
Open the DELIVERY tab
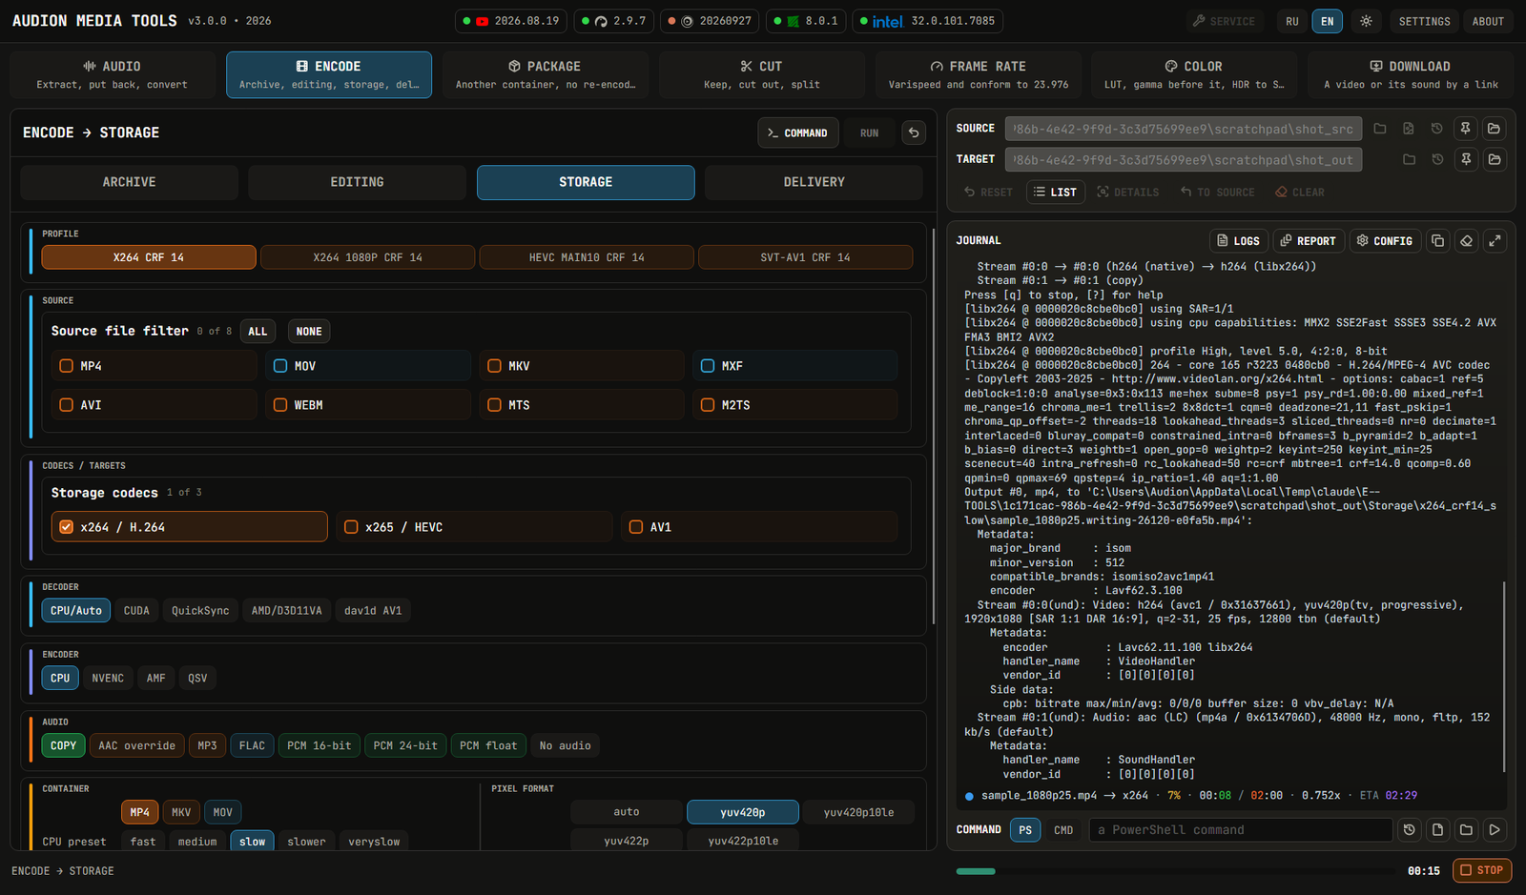(814, 182)
